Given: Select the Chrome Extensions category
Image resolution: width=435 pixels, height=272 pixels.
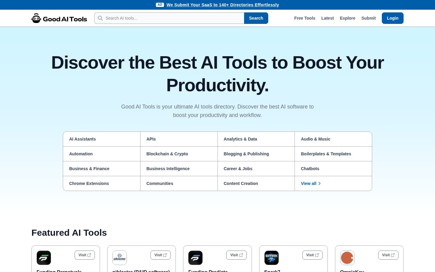Looking at the screenshot, I should pyautogui.click(x=101, y=183).
